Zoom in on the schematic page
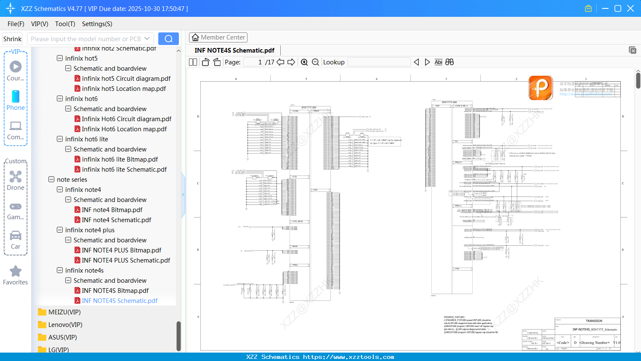Screen dimensions: 641x361 [304, 62]
